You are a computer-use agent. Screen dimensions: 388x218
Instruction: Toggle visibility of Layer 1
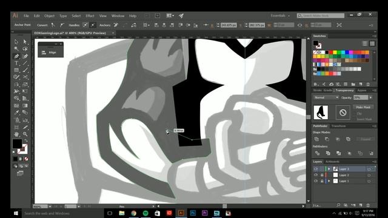[x=316, y=181]
